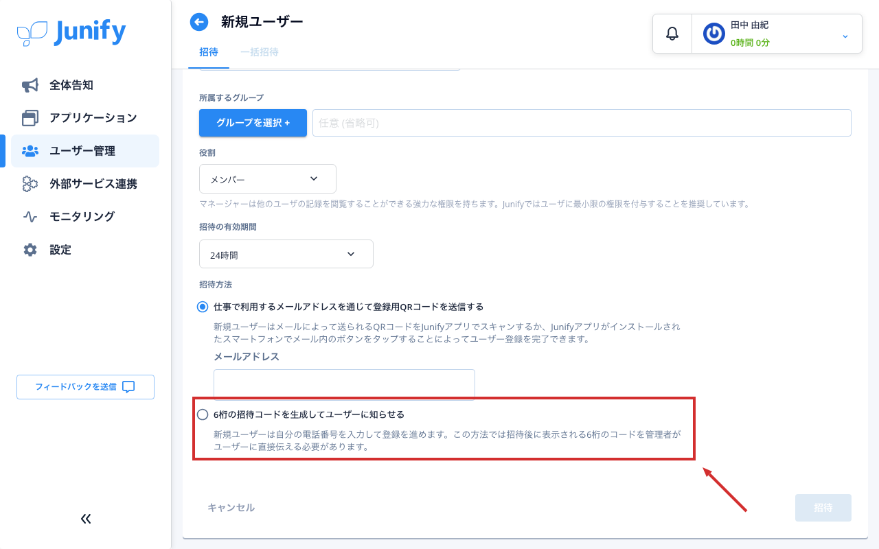Click the Junify logo
This screenshot has height=549, width=879.
(71, 32)
